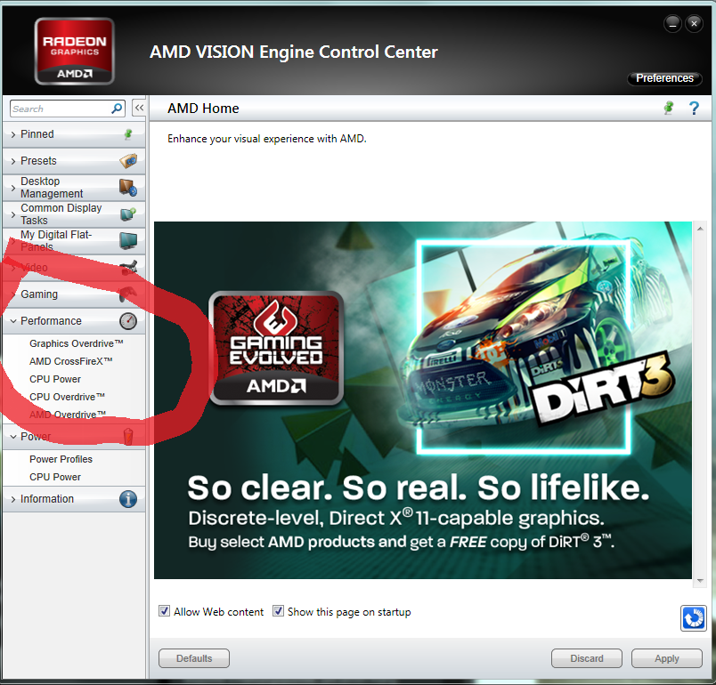Click the Gaming Evolved AMD badge

tap(276, 348)
